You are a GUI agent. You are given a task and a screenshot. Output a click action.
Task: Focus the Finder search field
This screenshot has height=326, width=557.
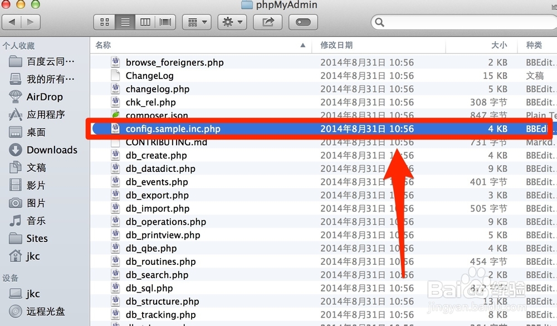(x=463, y=22)
